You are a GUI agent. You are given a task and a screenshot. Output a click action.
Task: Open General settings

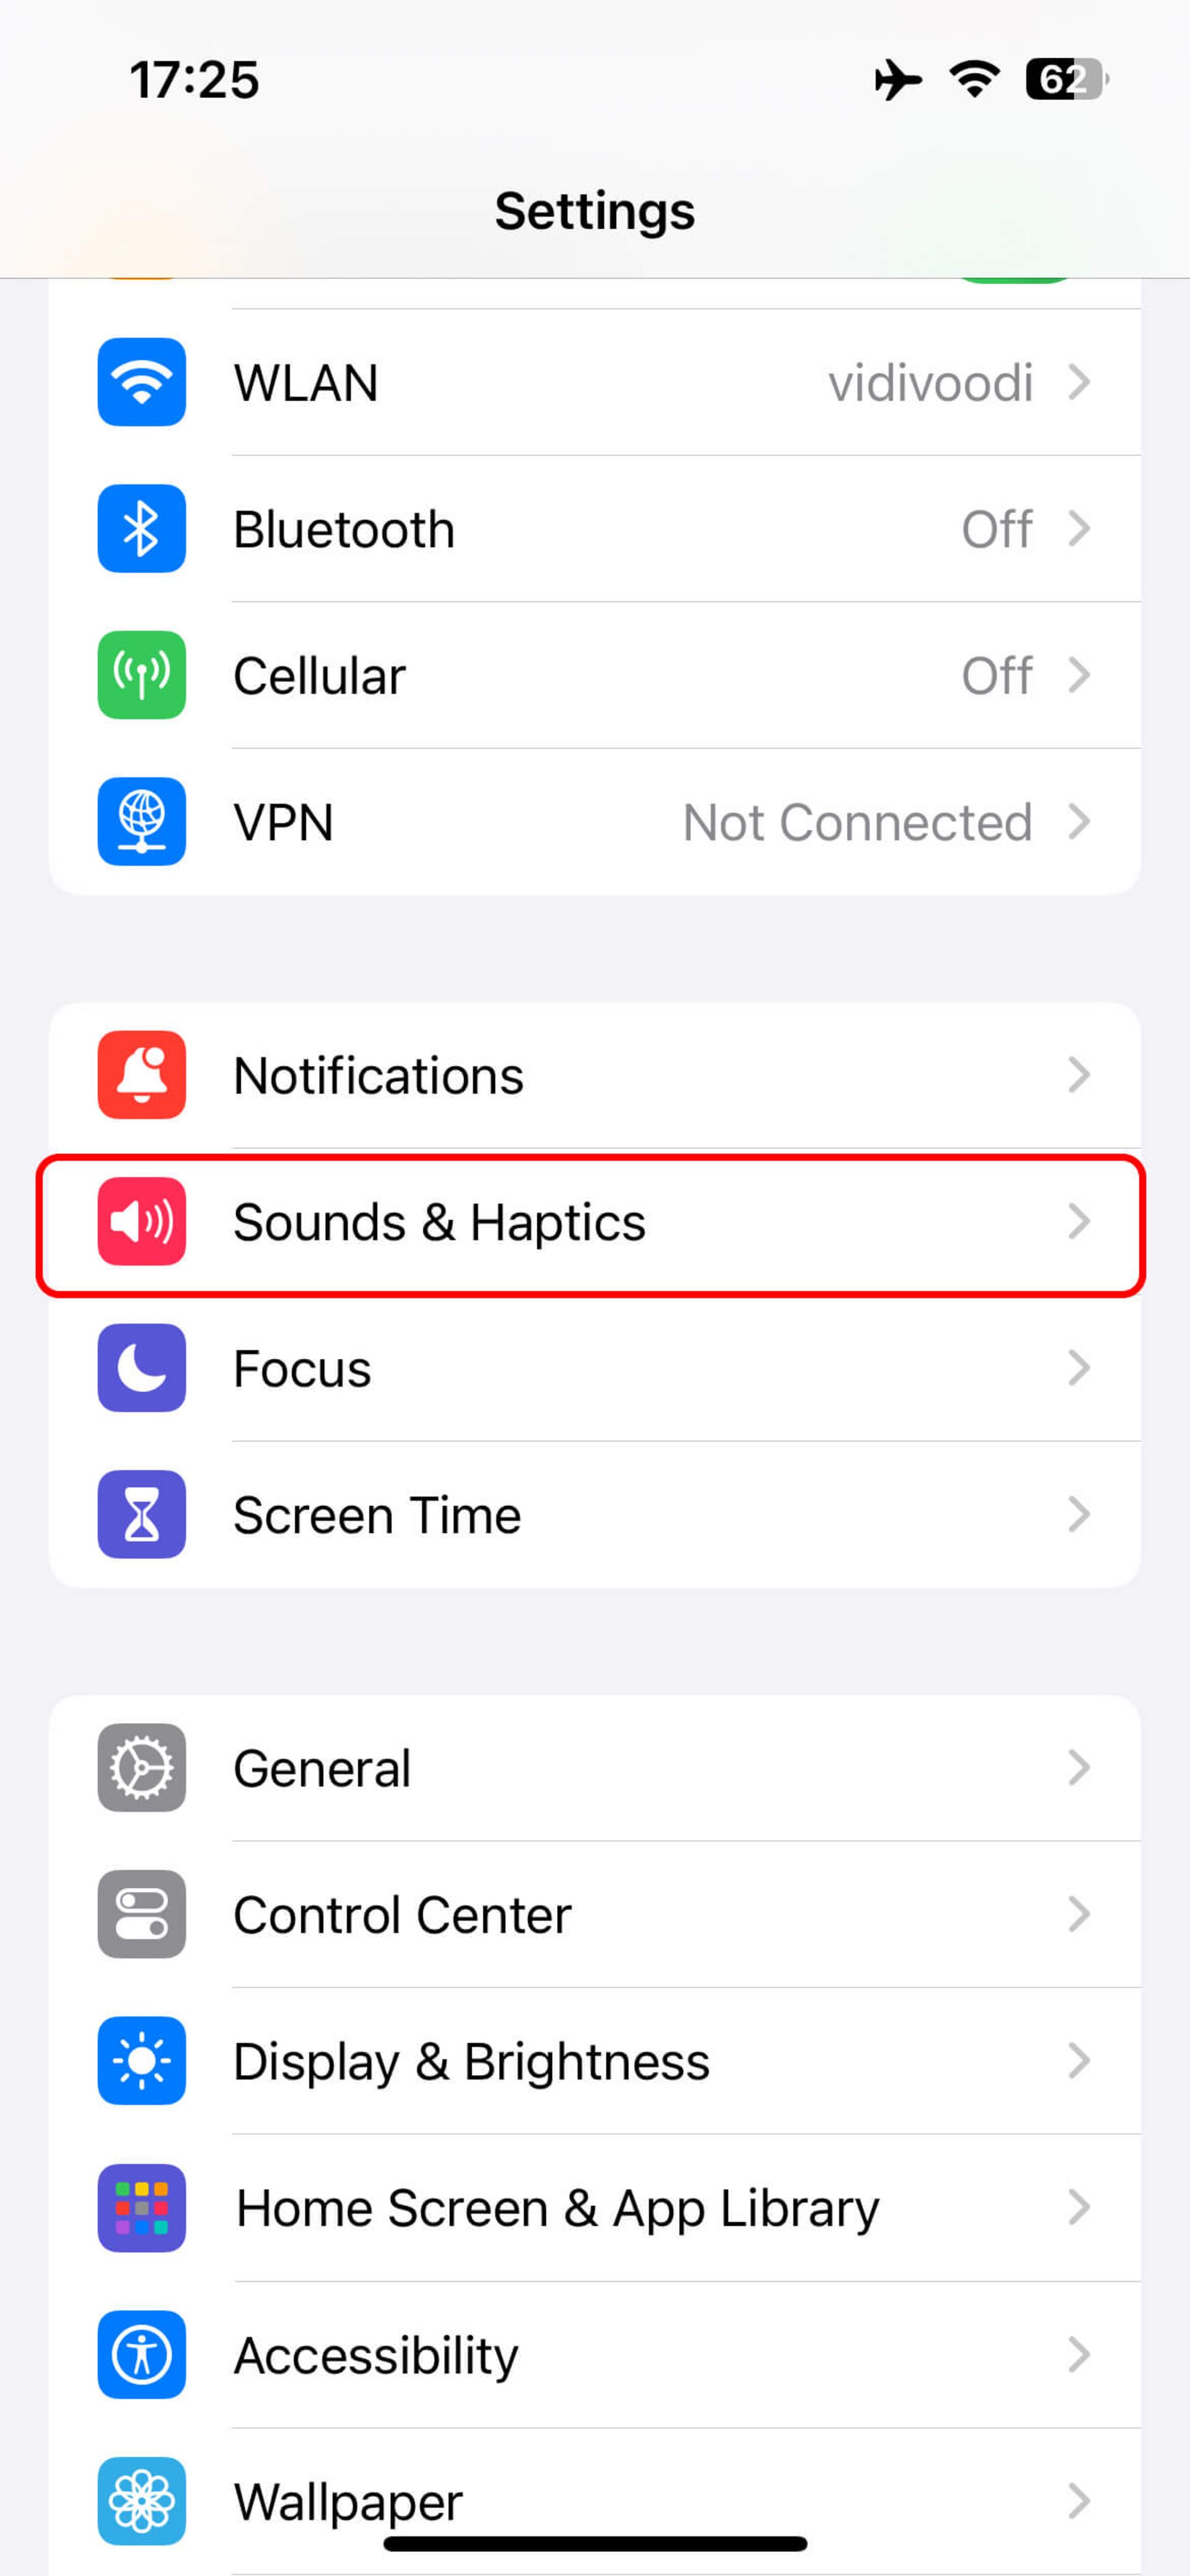tap(596, 1768)
